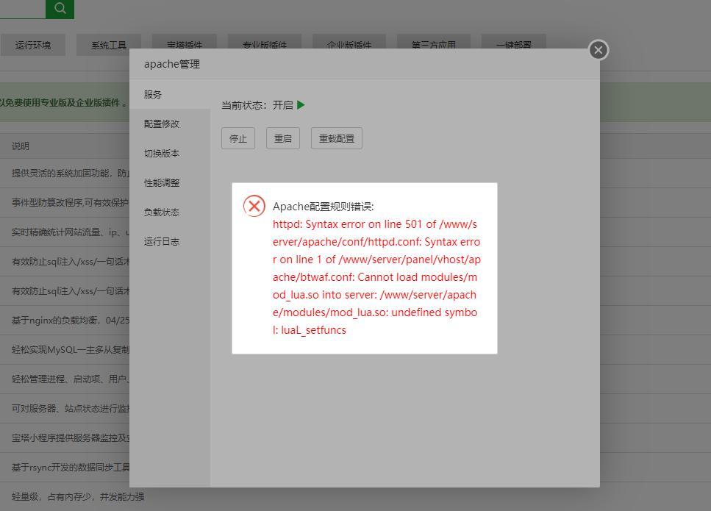Switch to 切换版本 panel

point(161,153)
